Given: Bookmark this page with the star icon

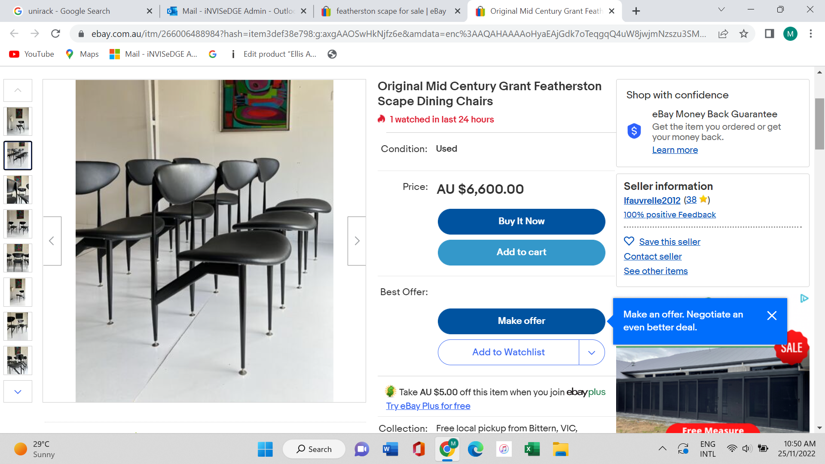Looking at the screenshot, I should point(744,34).
